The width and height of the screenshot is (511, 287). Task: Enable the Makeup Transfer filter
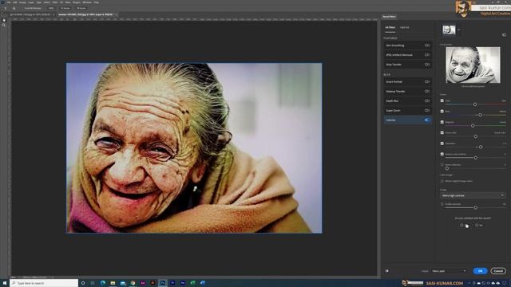pos(427,91)
